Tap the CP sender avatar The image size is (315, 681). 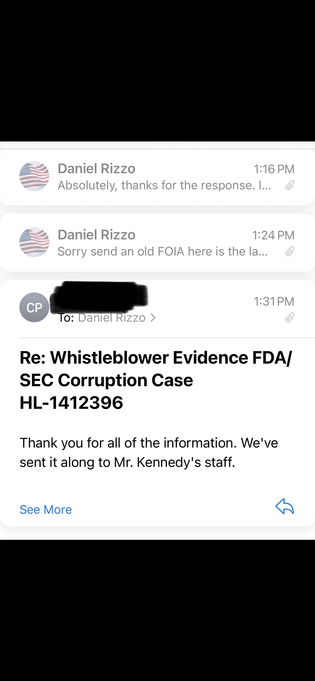pos(34,307)
